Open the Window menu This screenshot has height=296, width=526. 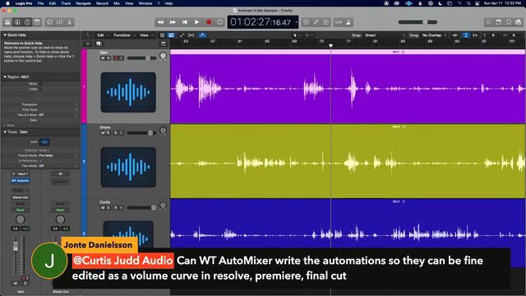(x=145, y=3)
